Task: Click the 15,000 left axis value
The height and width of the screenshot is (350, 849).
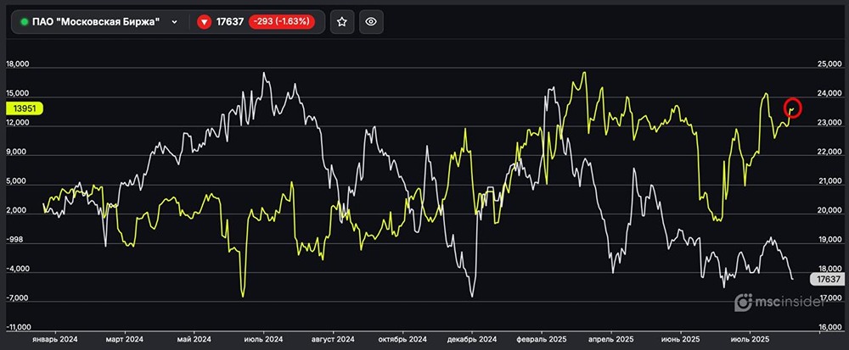Action: [x=17, y=93]
